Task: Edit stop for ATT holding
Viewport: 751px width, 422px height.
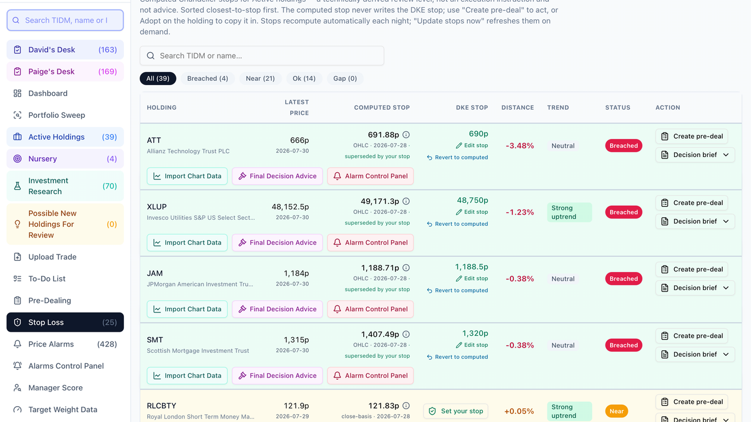Action: (472, 145)
